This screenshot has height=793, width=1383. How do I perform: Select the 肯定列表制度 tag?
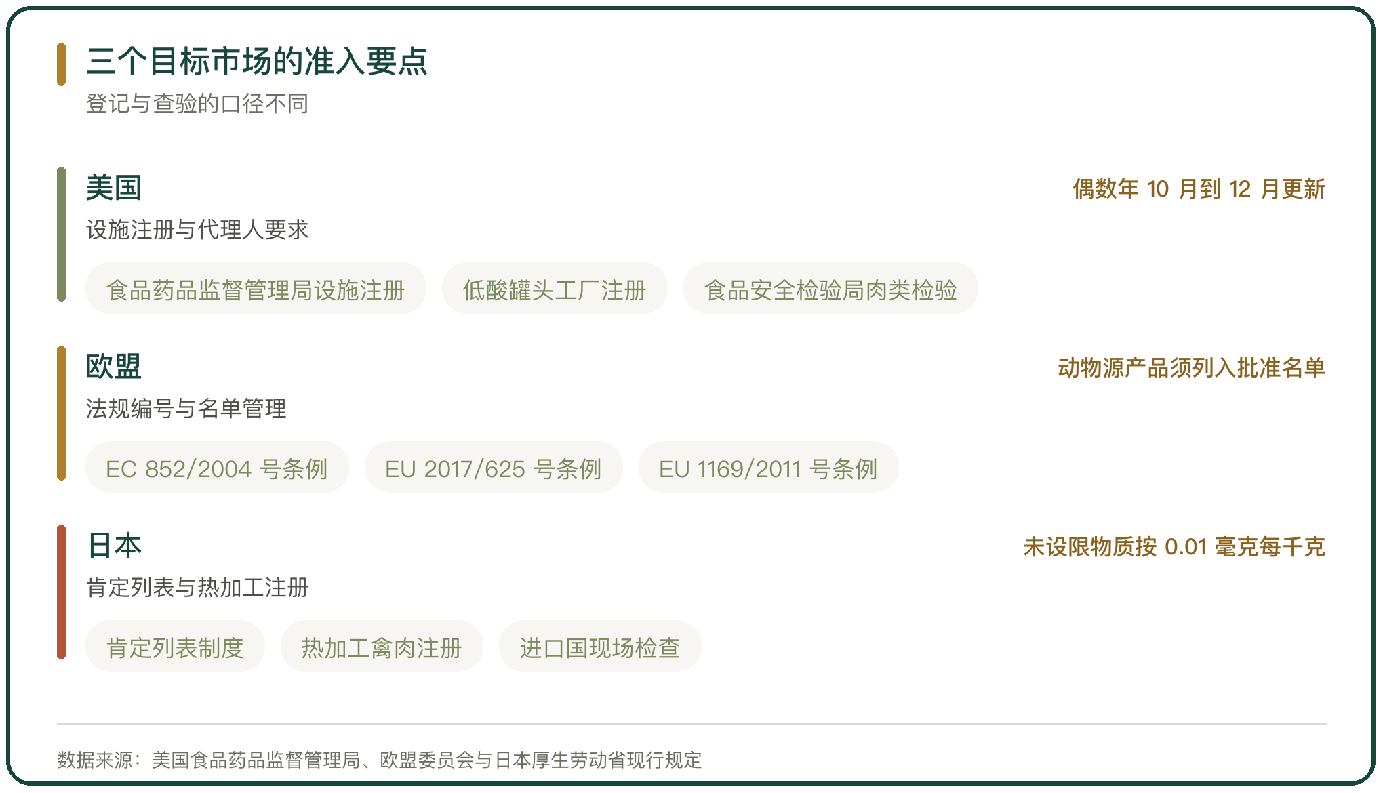click(175, 647)
